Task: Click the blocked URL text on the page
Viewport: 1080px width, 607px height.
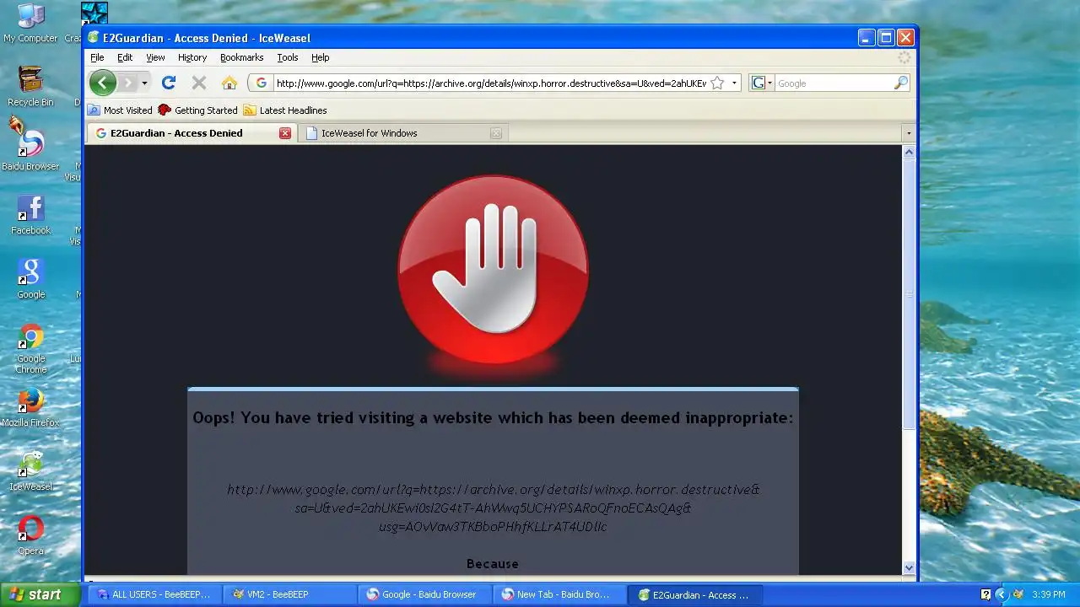Action: [493, 508]
